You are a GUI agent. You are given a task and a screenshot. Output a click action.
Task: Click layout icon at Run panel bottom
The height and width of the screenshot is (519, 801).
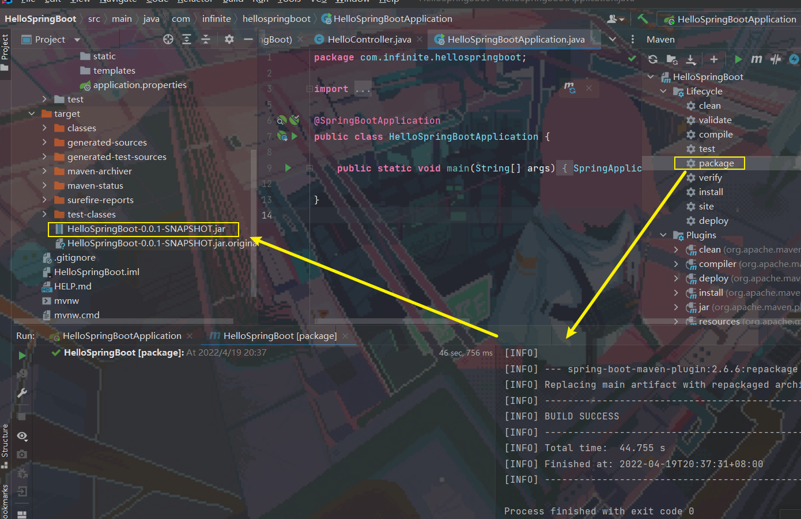pos(22,514)
